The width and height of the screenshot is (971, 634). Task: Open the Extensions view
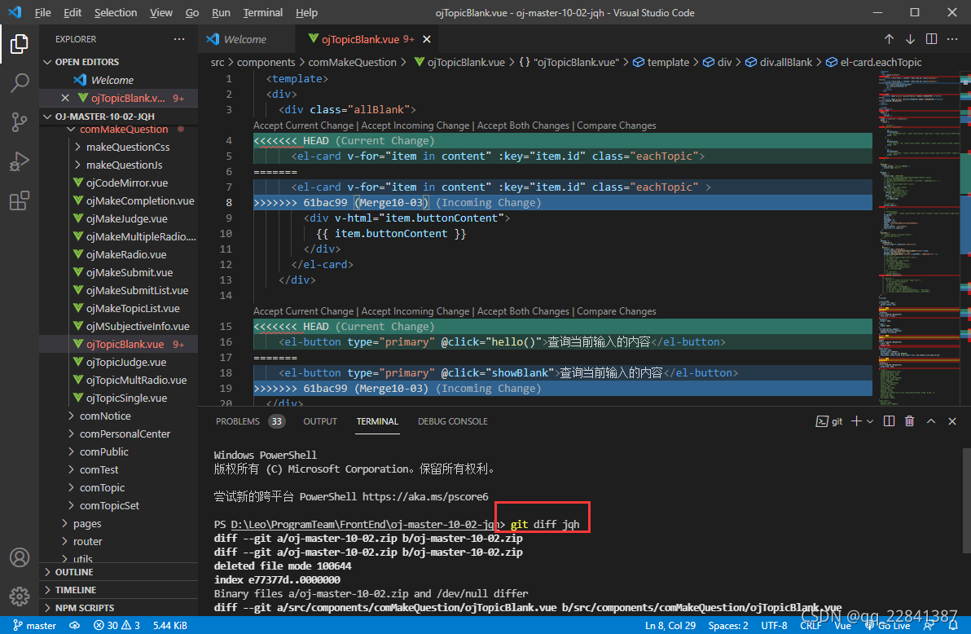(20, 200)
